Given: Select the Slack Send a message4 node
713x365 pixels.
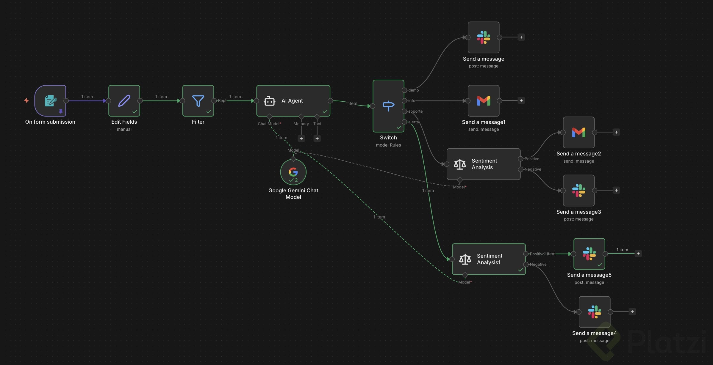Looking at the screenshot, I should coord(594,312).
